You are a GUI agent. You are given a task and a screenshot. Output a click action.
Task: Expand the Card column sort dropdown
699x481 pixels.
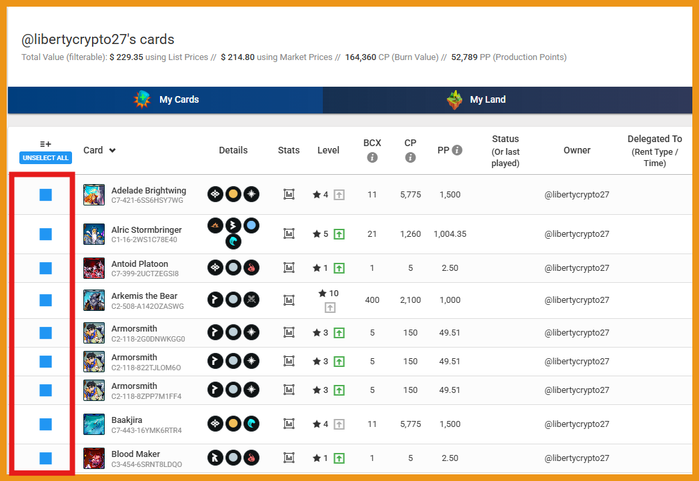point(112,151)
